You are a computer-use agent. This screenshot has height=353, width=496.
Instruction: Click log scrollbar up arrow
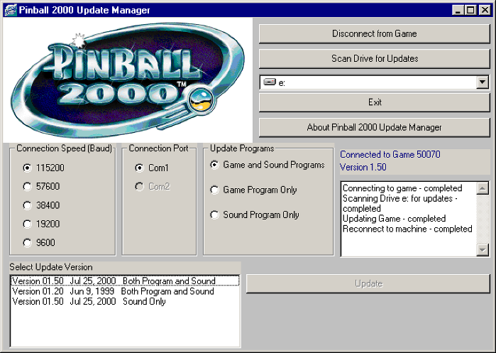483,188
